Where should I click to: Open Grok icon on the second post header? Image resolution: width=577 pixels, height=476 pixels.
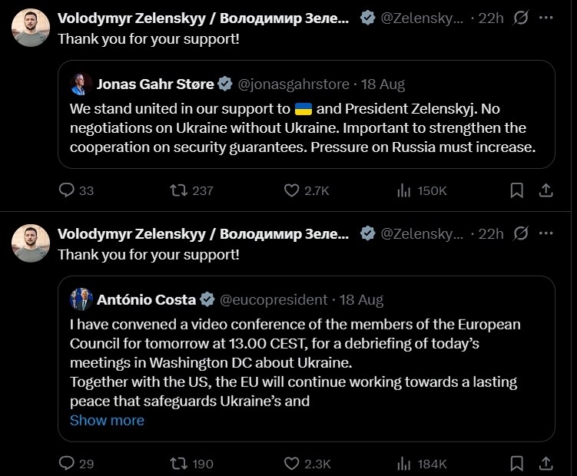click(x=521, y=233)
